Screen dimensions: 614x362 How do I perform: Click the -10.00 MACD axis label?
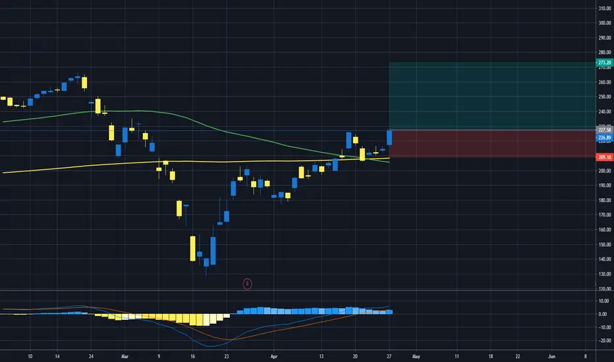pos(604,327)
